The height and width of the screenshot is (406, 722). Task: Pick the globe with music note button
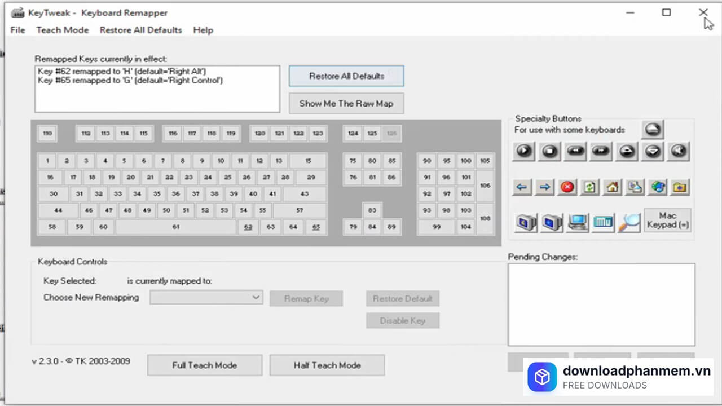point(658,187)
